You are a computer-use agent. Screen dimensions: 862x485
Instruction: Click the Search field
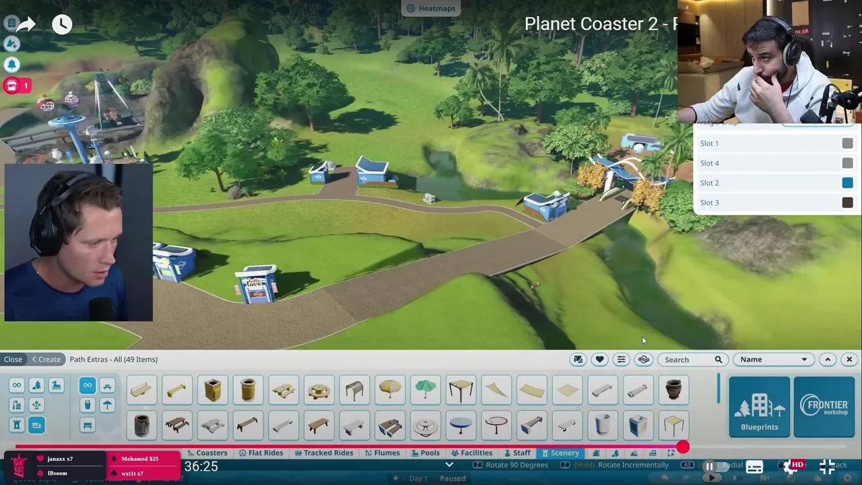click(x=693, y=360)
